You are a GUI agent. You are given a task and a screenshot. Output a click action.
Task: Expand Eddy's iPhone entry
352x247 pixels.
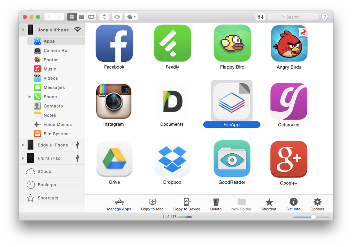tap(22, 145)
